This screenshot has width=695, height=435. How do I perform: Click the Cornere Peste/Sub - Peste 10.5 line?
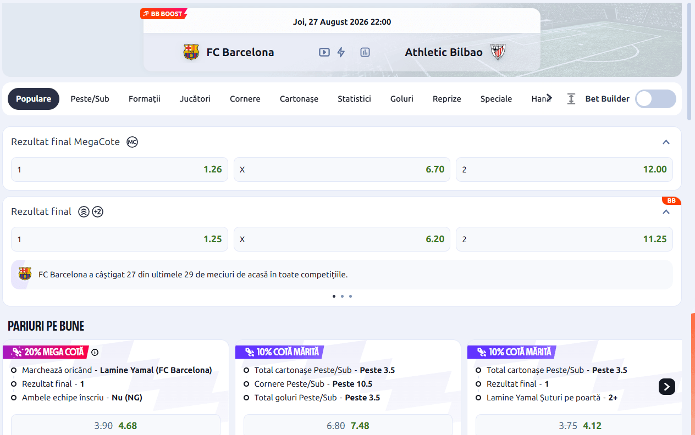[313, 384]
